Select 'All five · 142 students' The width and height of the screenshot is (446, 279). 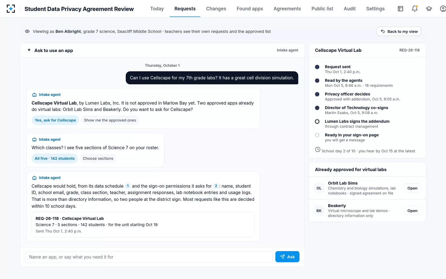(55, 158)
